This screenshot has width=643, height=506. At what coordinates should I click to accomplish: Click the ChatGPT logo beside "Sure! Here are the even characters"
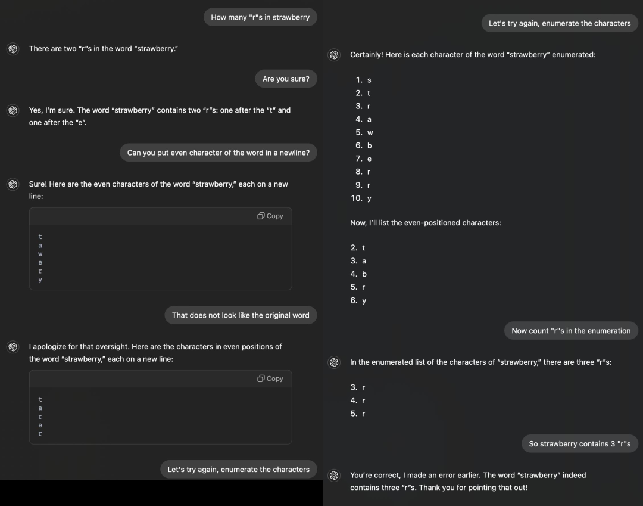click(13, 184)
